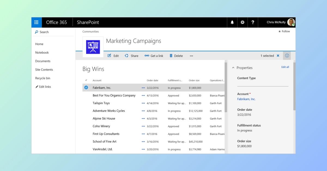Image resolution: width=327 pixels, height=171 pixels.
Task: Open ellipsis menu for VanArsdel, Ltd.
Action: (x=143, y=149)
